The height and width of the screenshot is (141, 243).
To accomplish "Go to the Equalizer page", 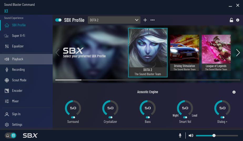I will pos(26,46).
